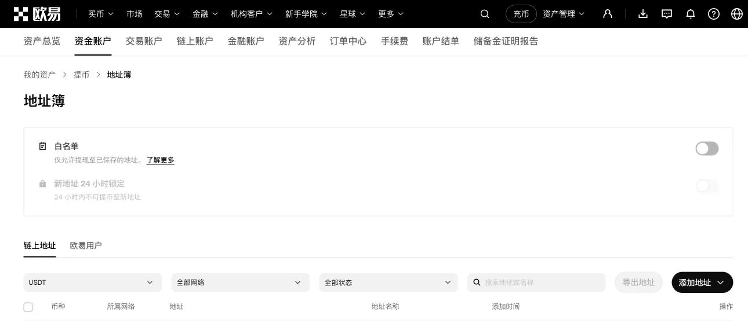Open the chat messages icon
Screen dimensions: 748x330
tap(667, 14)
